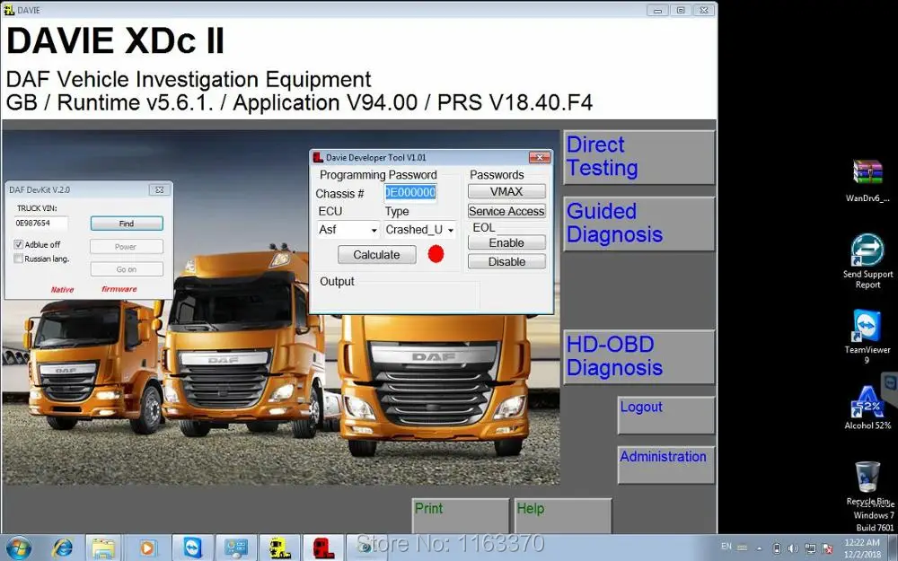The height and width of the screenshot is (561, 898).
Task: Open Send Support Report desktop shortcut
Action: 867,261
